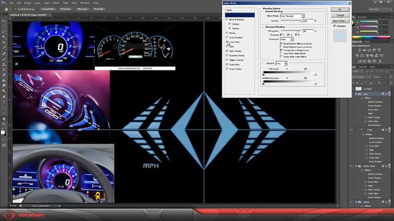Select the History Brush tool
Screen dimensions: 394x221
point(4,69)
